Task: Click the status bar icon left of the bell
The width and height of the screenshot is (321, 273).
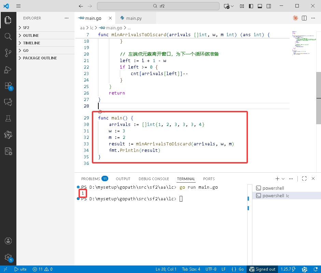Action: click(305, 269)
